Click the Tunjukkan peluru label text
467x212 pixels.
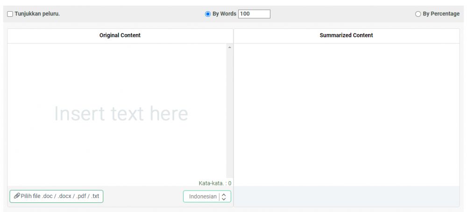pyautogui.click(x=37, y=14)
